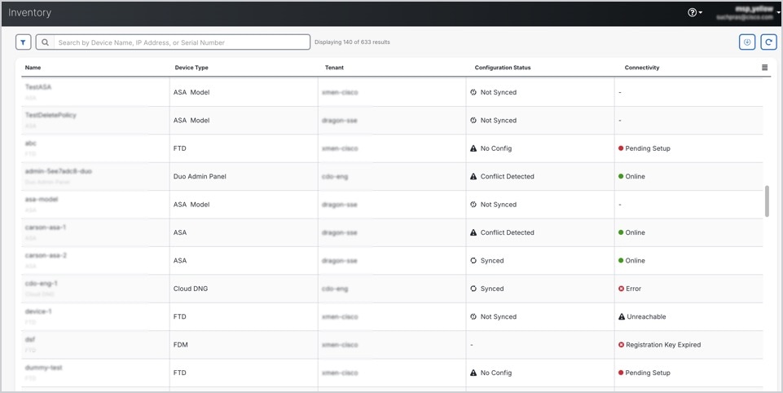Click Registration Key Expired error icon
783x393 pixels.
click(x=621, y=345)
